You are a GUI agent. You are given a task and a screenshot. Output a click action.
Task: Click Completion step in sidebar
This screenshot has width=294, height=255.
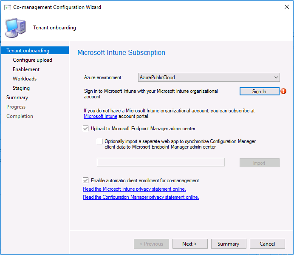[x=20, y=116]
